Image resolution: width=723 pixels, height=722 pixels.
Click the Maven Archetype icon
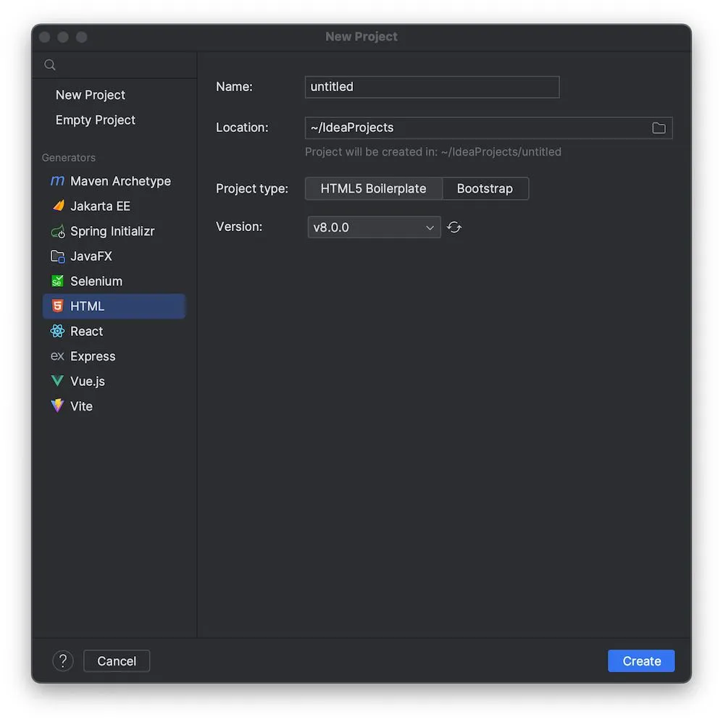(x=57, y=181)
